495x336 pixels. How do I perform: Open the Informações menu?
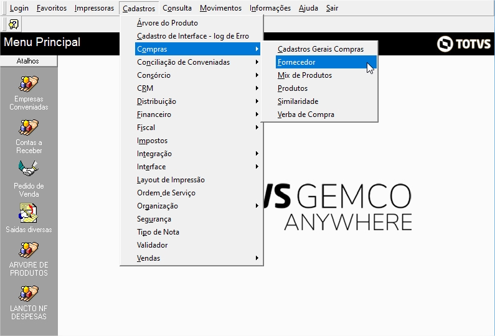click(x=270, y=8)
